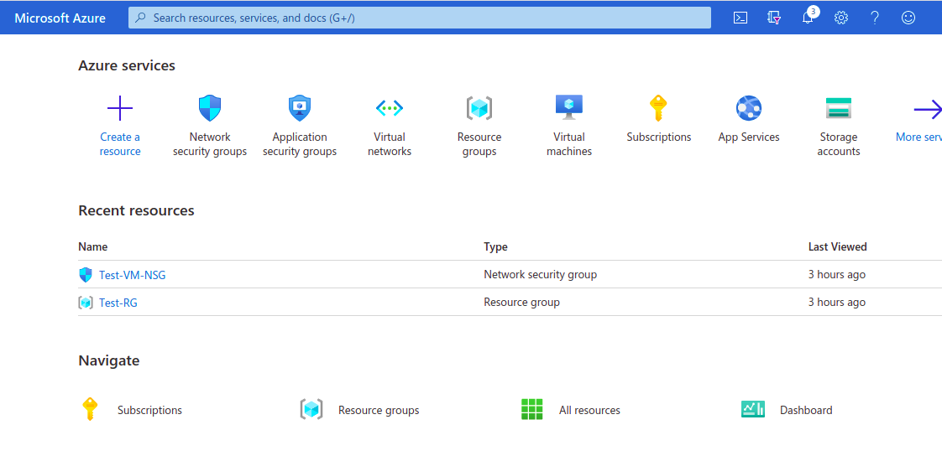
Task: Click the Last Viewed column header
Action: 837,246
